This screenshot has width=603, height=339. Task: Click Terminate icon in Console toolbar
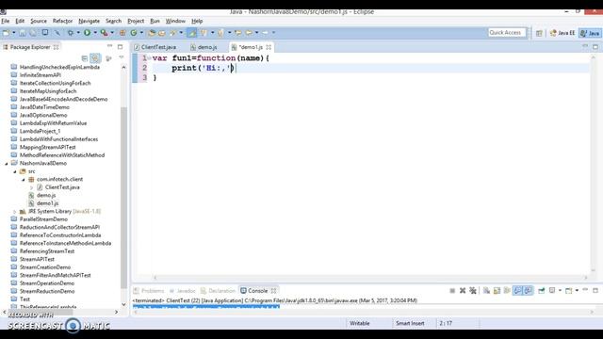(x=452, y=291)
